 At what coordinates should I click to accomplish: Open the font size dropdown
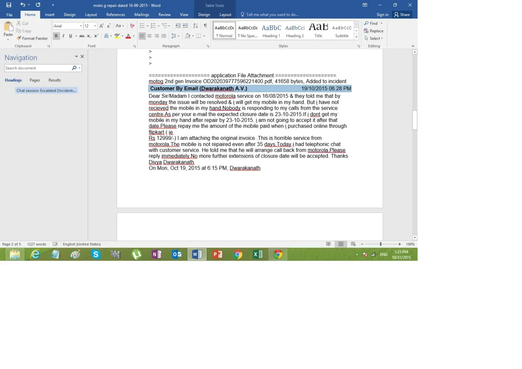(95, 26)
